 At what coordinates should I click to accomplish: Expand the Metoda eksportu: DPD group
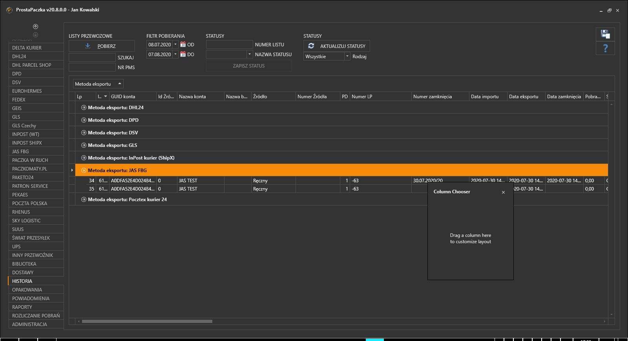pyautogui.click(x=84, y=120)
